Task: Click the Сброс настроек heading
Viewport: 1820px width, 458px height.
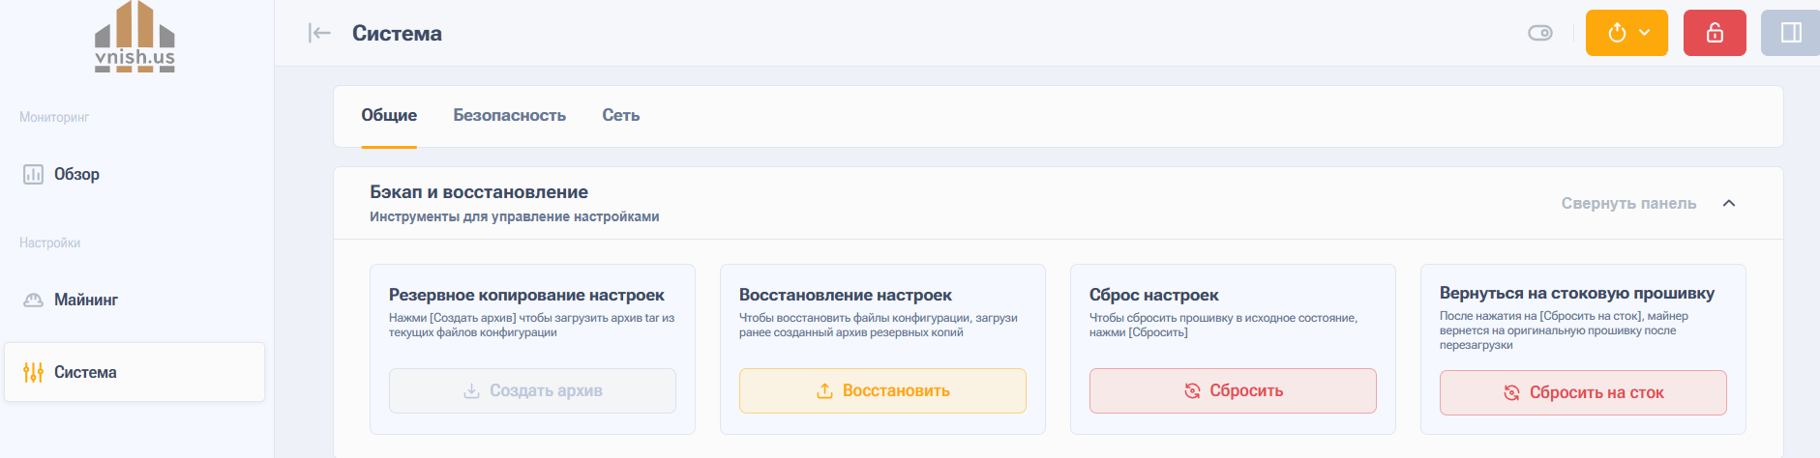Action: [1153, 295]
